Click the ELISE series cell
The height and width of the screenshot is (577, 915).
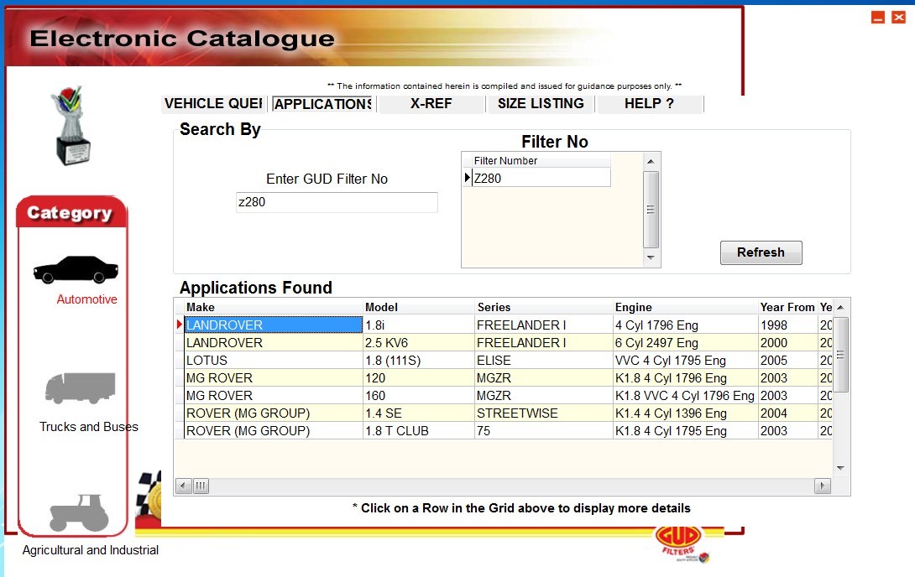(x=544, y=360)
